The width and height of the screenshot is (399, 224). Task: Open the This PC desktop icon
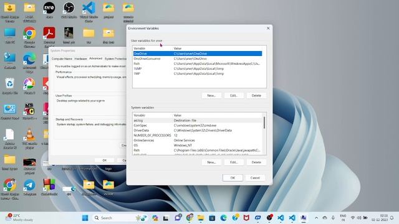click(10, 35)
